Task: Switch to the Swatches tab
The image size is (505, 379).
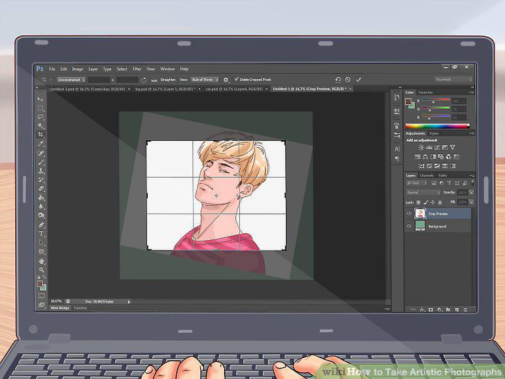Action: pyautogui.click(x=425, y=92)
